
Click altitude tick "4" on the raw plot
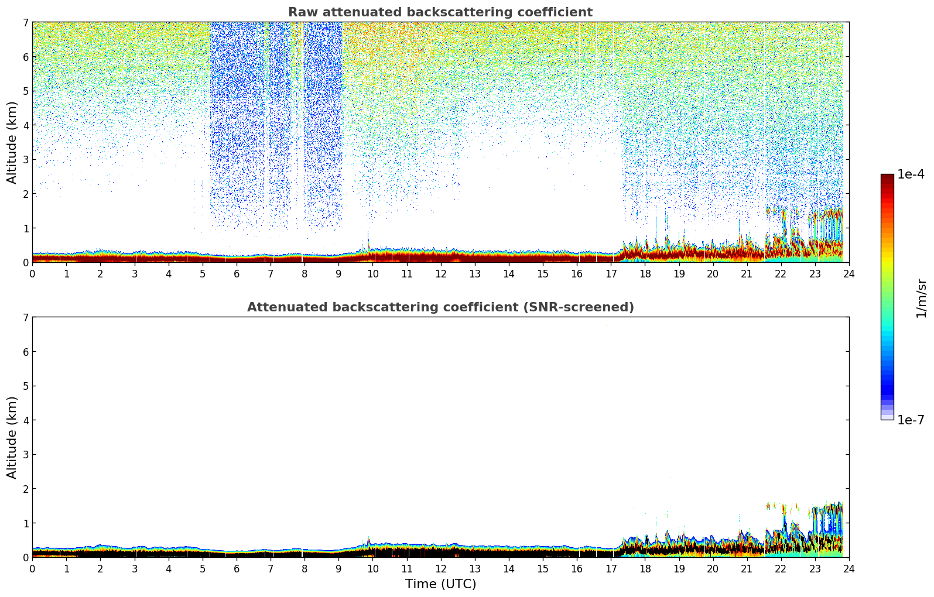(x=25, y=125)
